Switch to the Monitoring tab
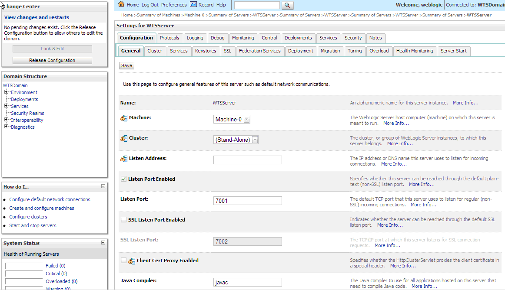 click(243, 38)
